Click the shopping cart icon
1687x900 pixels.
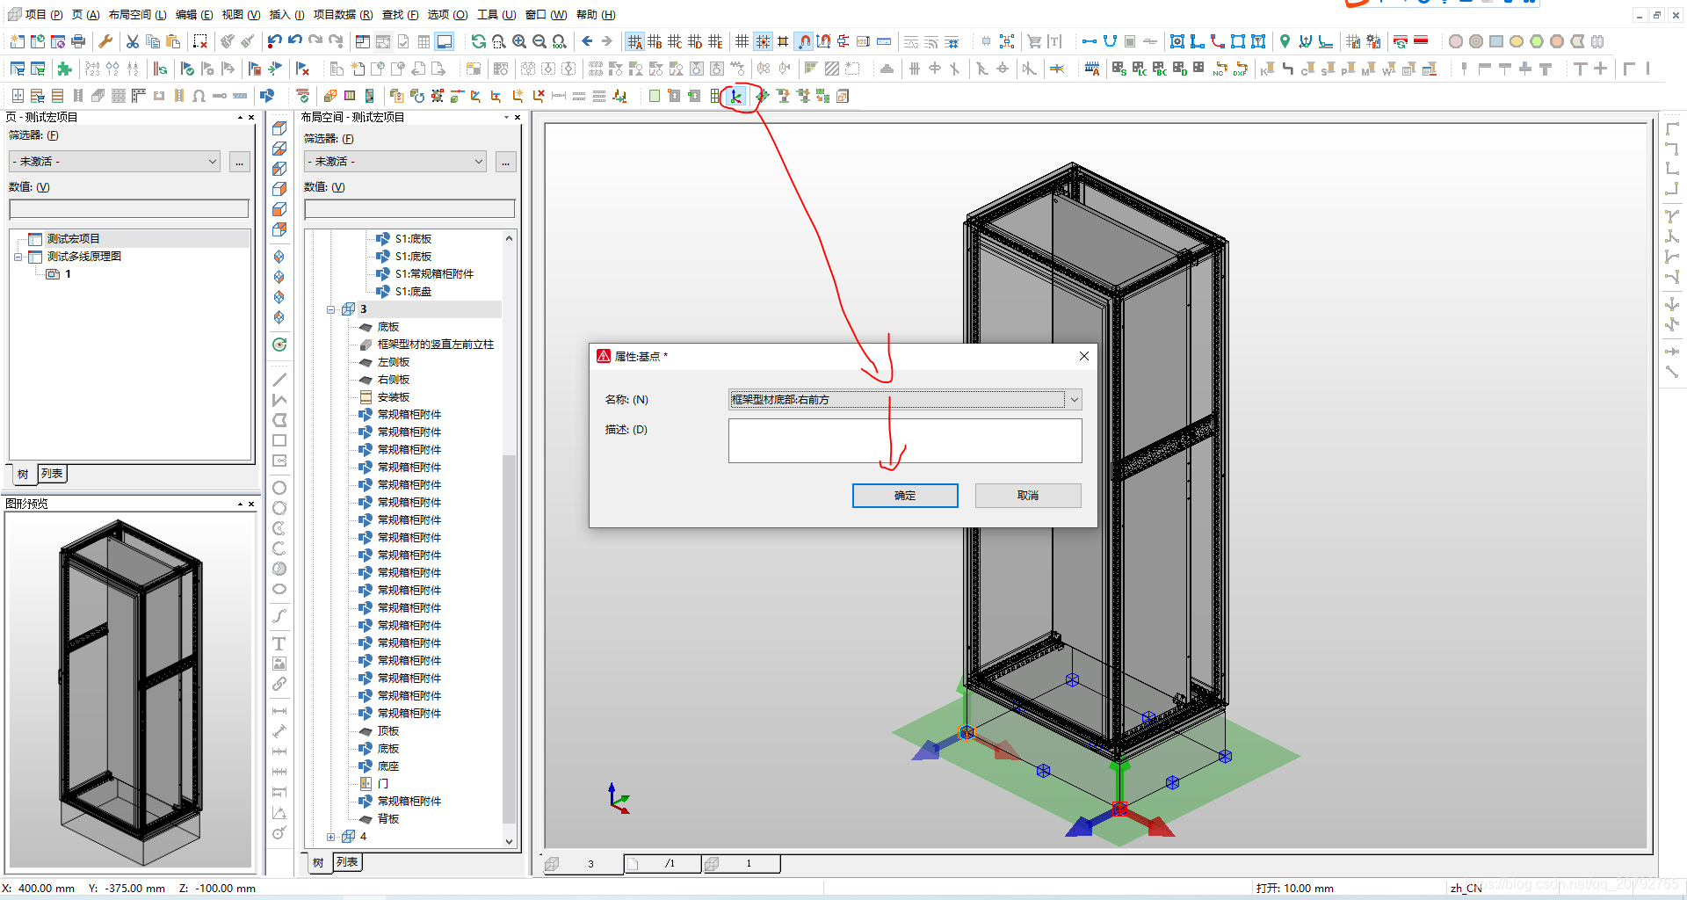pos(1034,41)
